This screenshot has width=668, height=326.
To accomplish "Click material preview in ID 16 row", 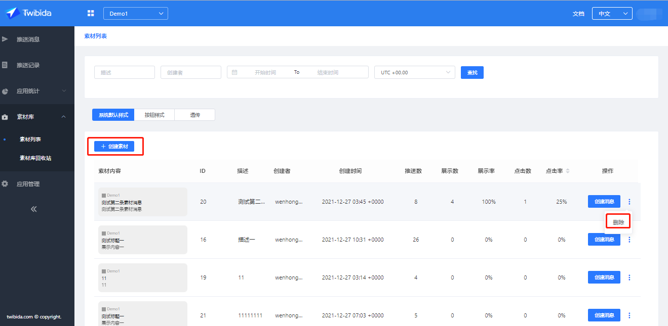I will [143, 240].
